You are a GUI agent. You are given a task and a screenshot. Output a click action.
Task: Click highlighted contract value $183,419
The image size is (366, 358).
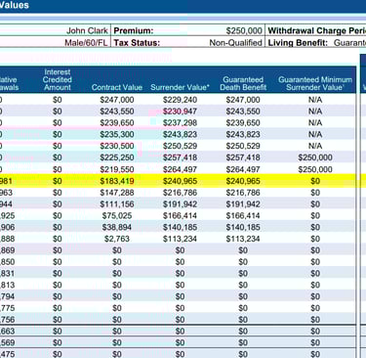point(117,181)
